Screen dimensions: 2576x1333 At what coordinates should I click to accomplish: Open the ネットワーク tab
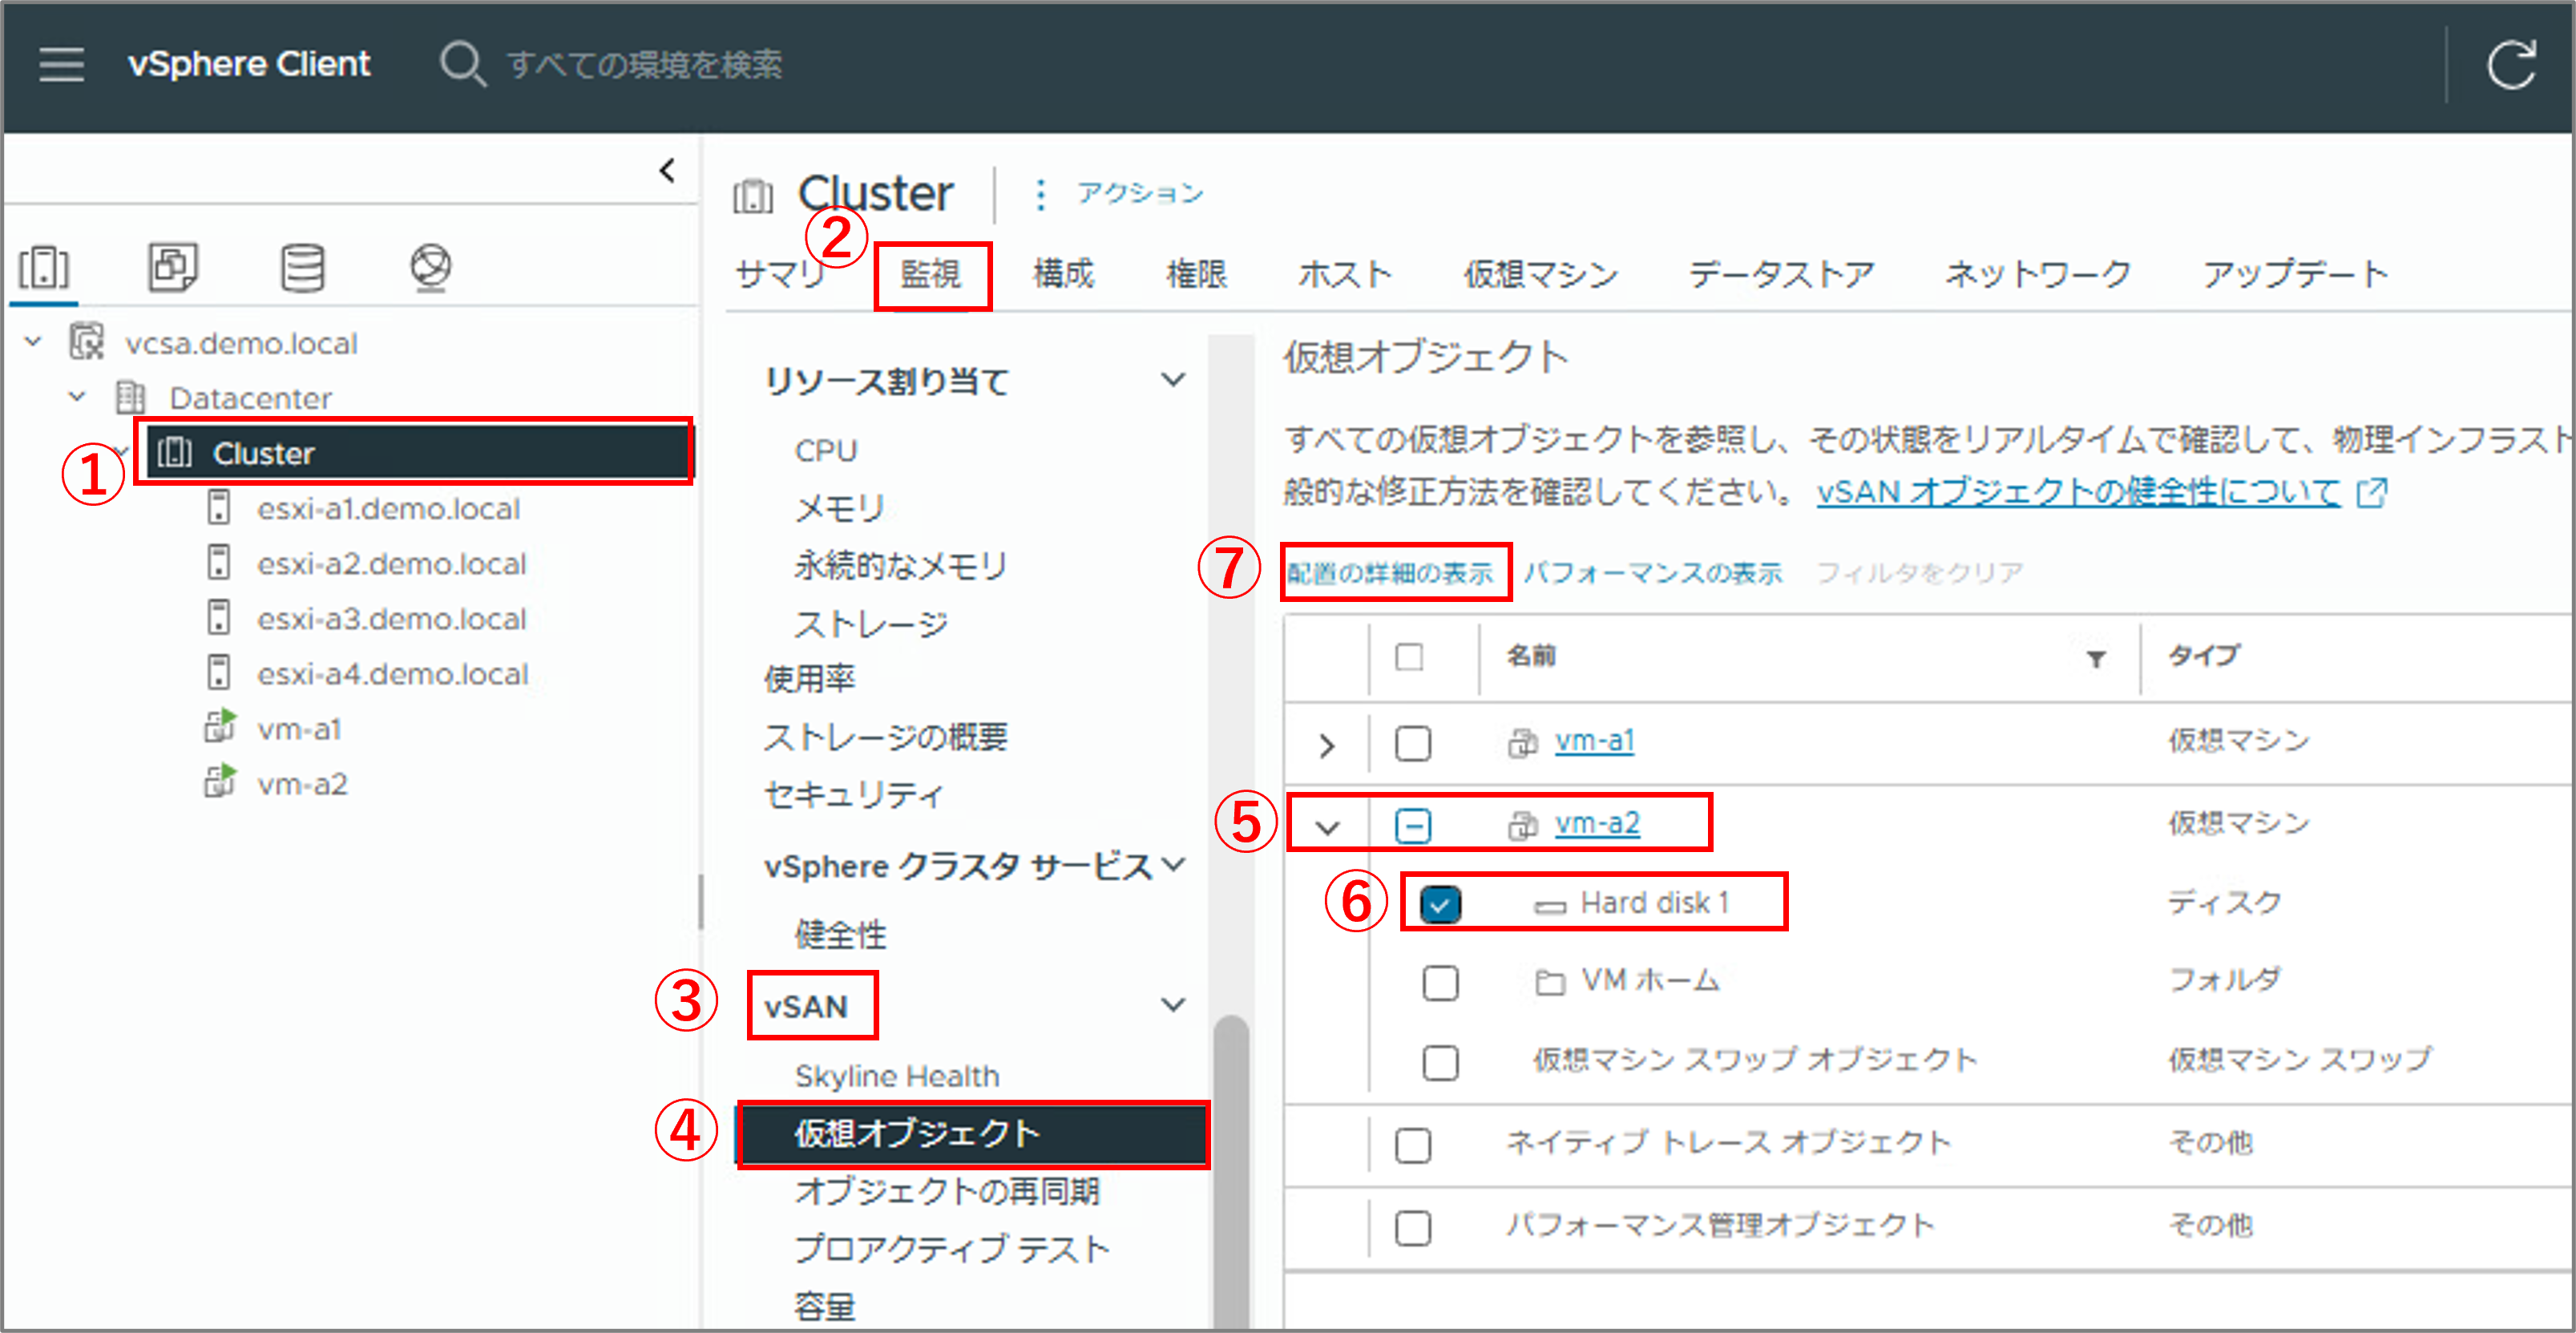2038,274
